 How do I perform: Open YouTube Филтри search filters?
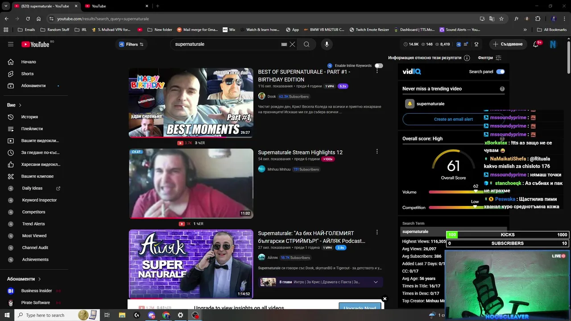click(490, 58)
